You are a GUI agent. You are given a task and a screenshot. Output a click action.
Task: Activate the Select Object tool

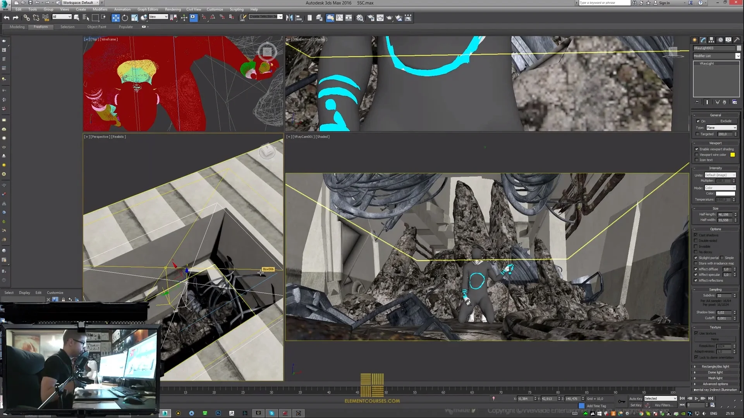(77, 17)
